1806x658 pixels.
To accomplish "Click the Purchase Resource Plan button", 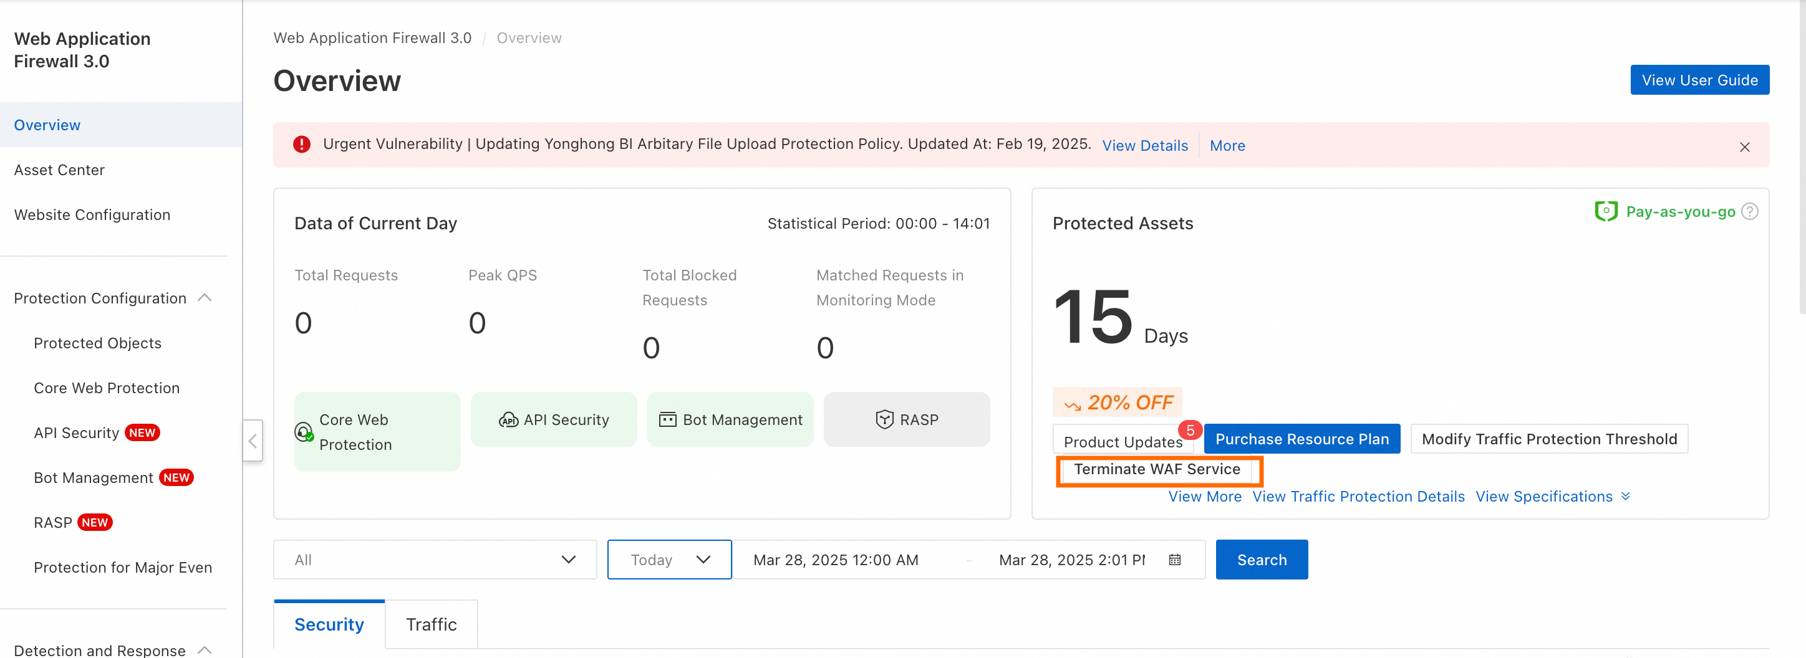I will [1301, 439].
